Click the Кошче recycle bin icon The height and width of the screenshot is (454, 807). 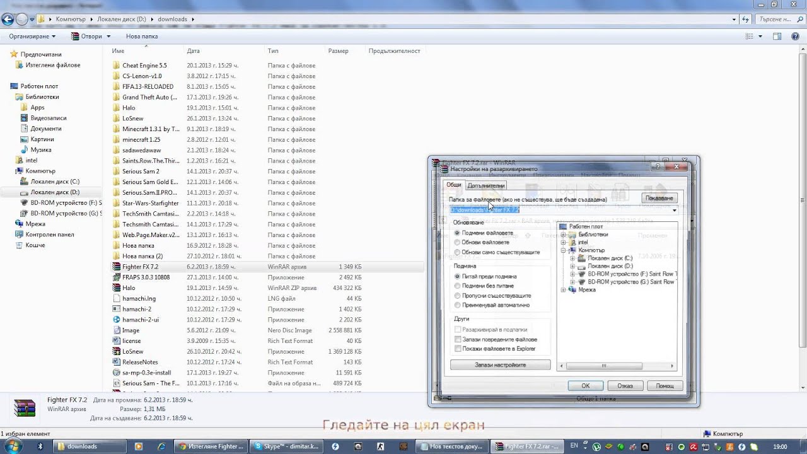20,245
